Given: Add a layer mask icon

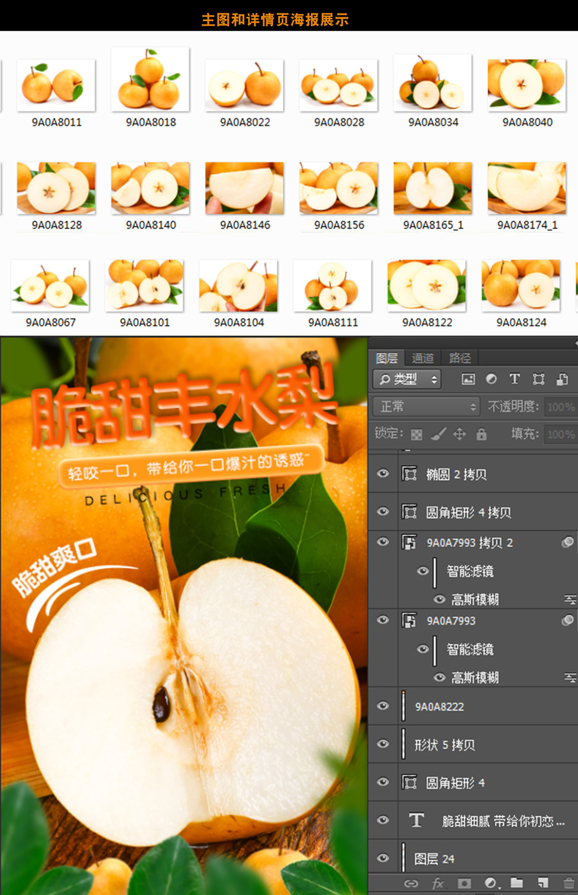Looking at the screenshot, I should point(464,883).
